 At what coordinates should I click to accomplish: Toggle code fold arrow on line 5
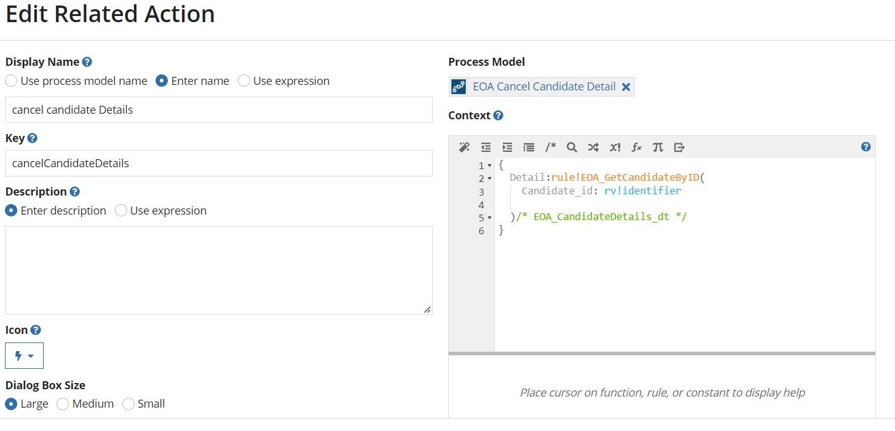point(489,218)
